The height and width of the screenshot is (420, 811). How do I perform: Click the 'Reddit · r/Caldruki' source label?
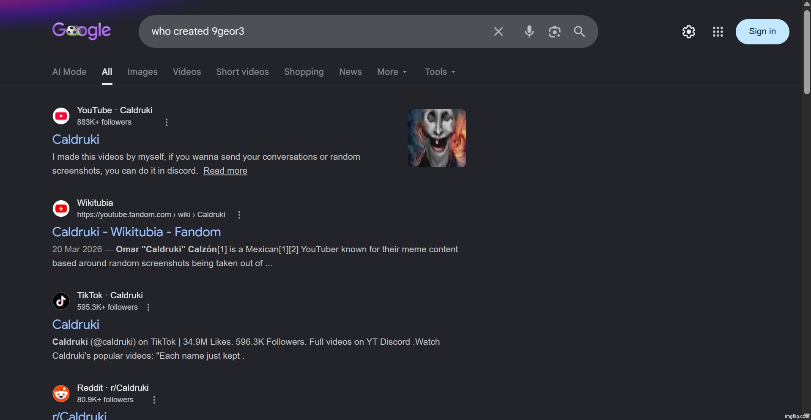point(113,388)
